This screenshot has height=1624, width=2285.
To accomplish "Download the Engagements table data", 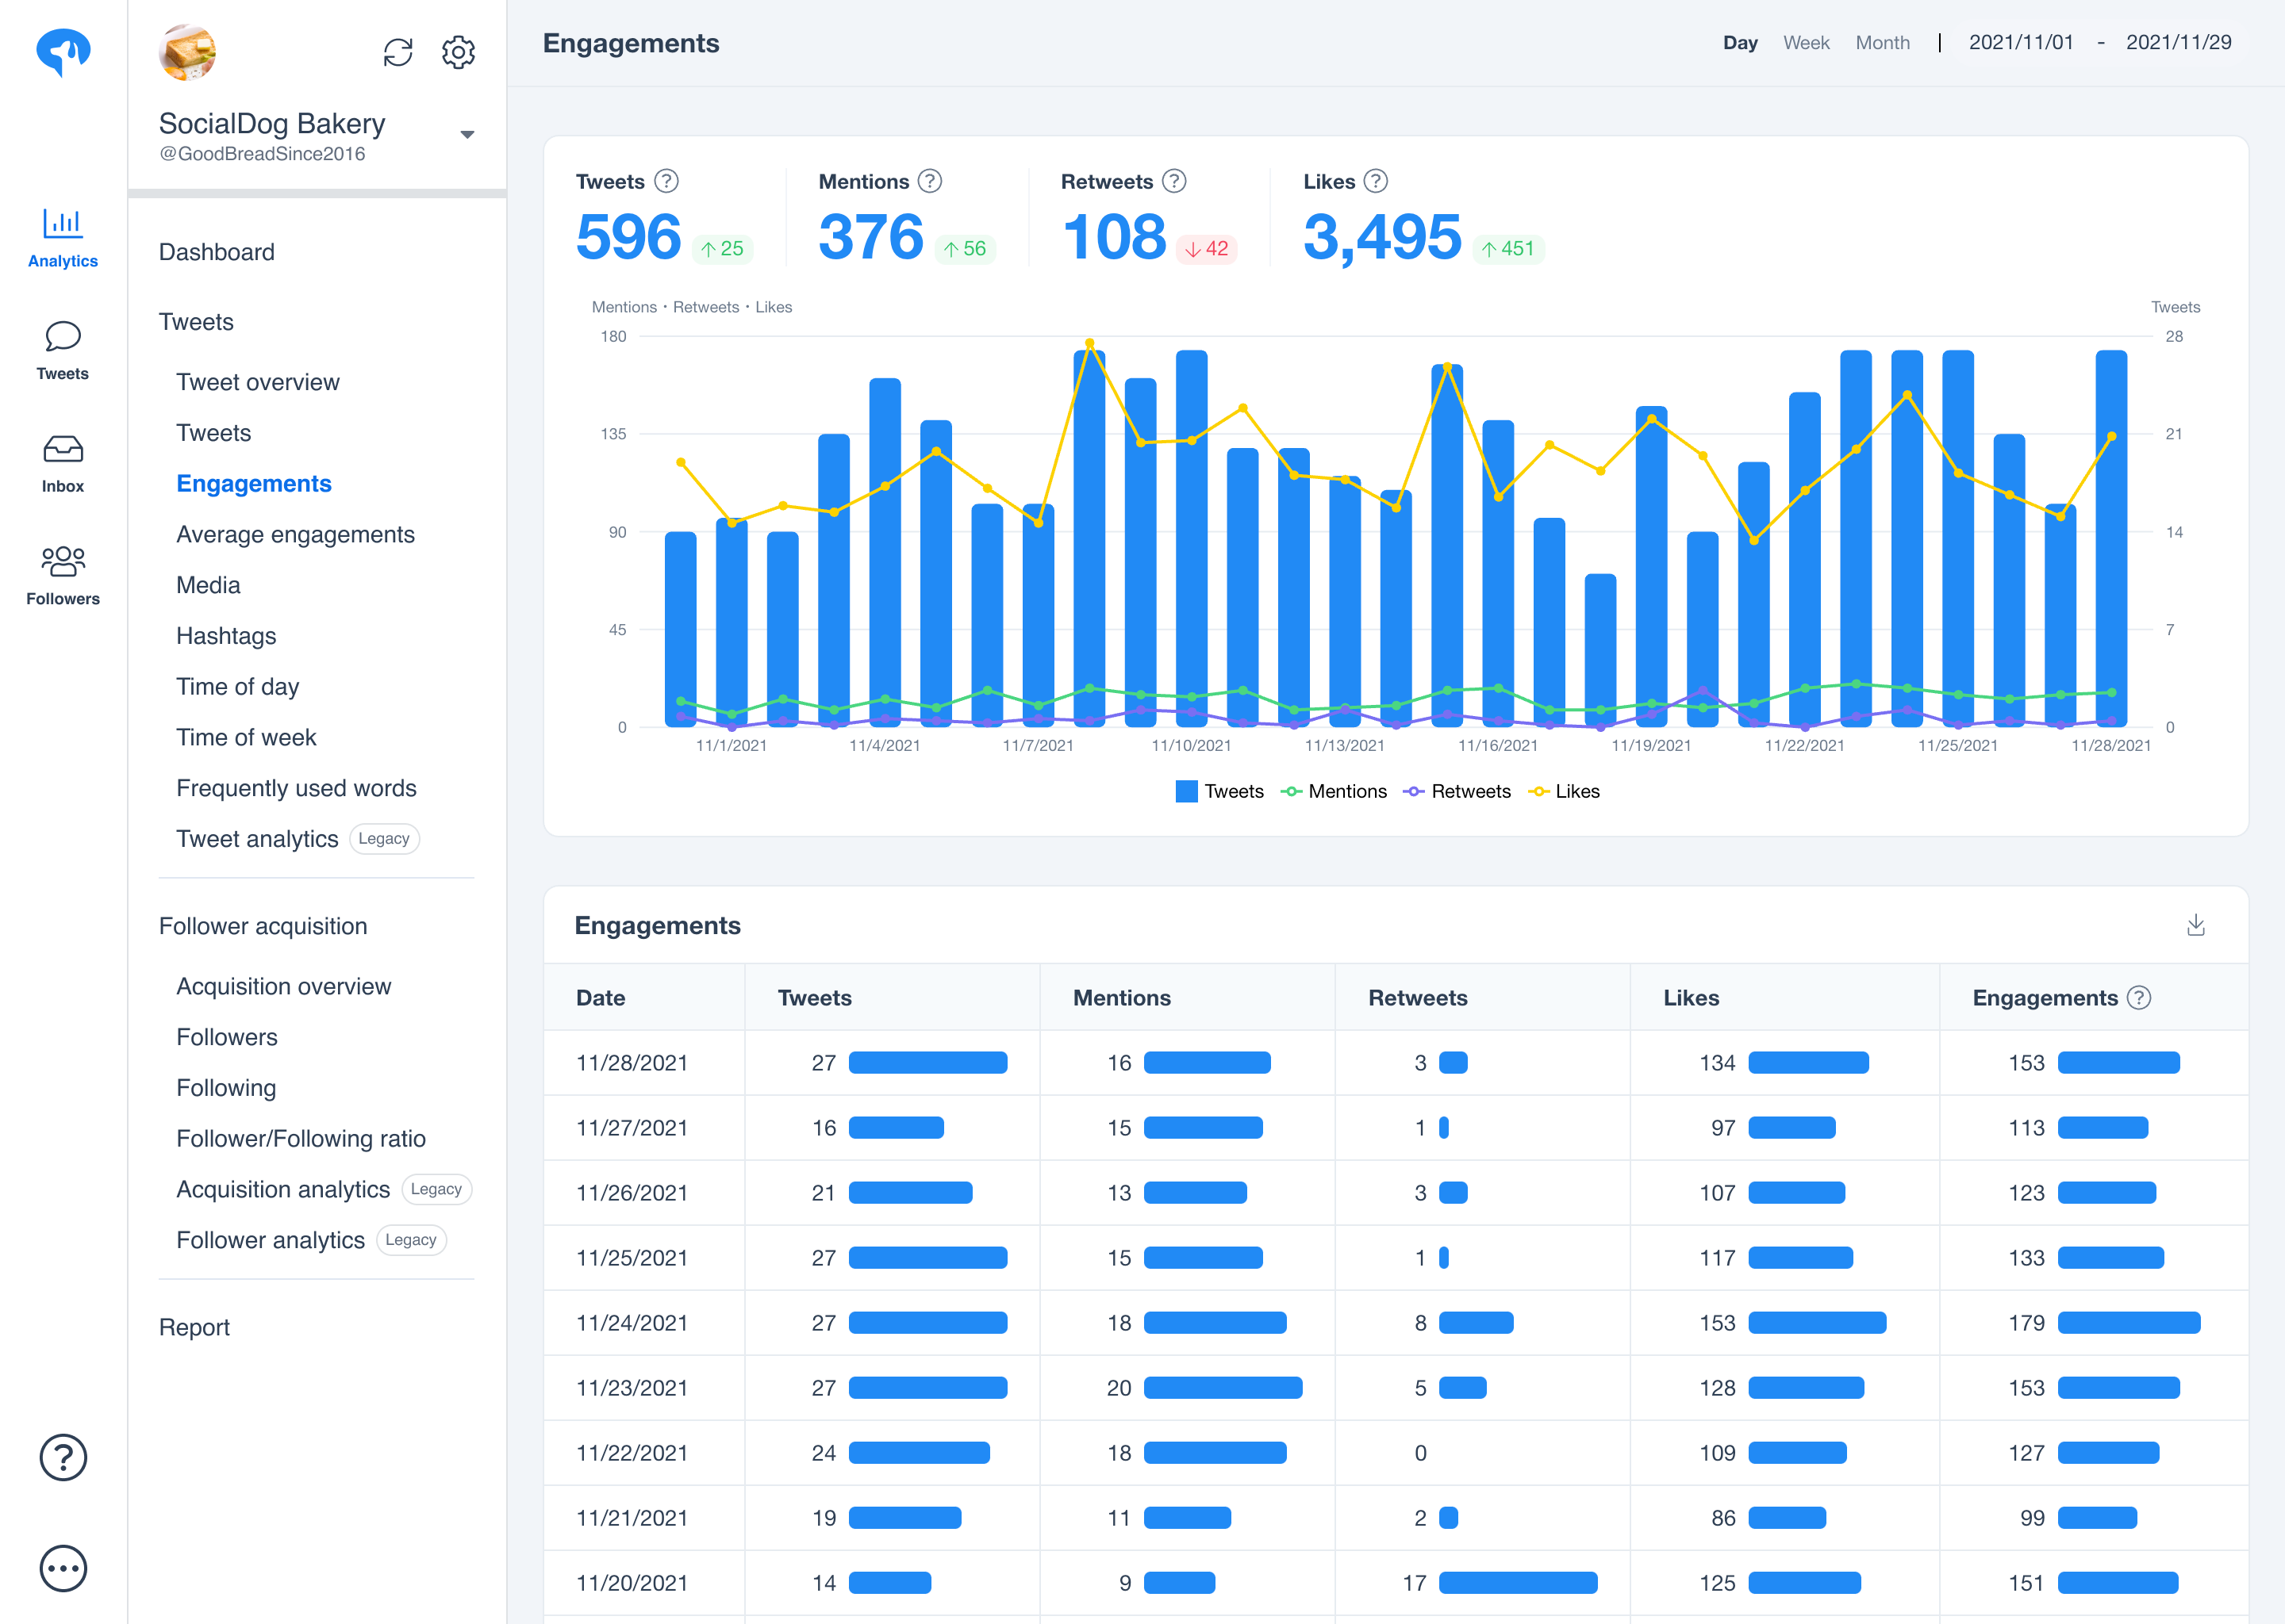I will click(2195, 925).
